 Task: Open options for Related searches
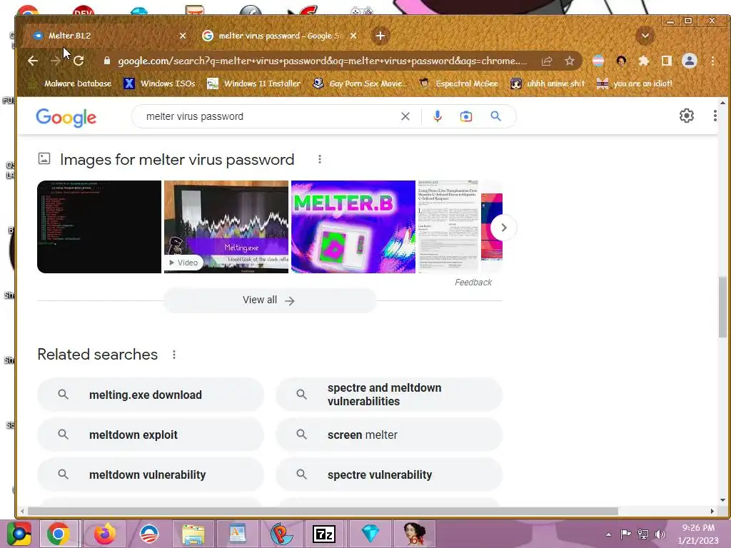point(174,355)
